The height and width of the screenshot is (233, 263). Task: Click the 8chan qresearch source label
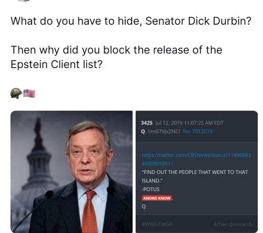tap(233, 224)
